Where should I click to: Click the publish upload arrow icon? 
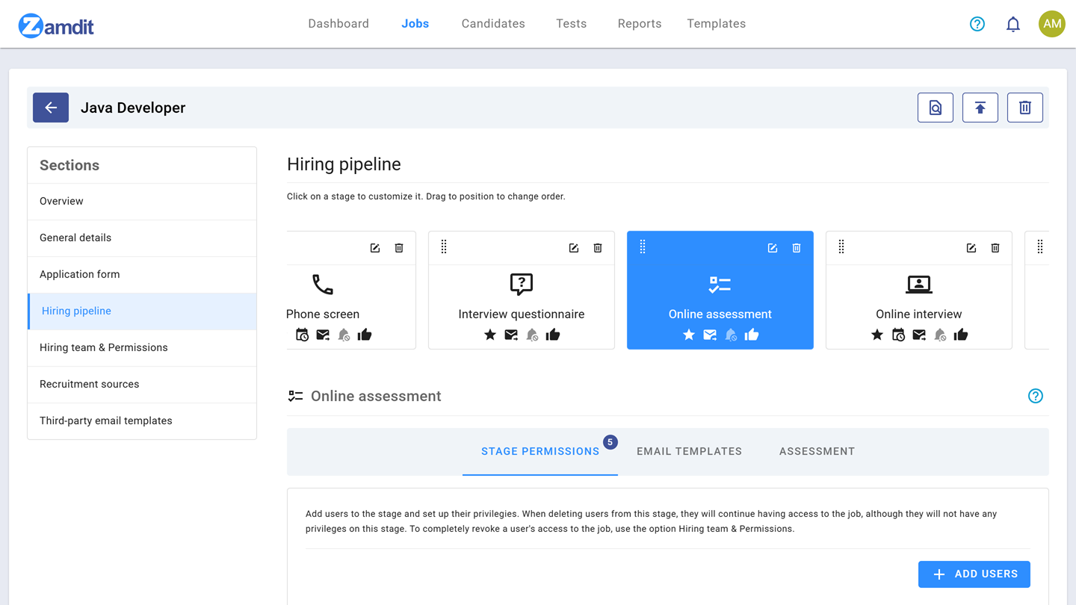point(980,108)
